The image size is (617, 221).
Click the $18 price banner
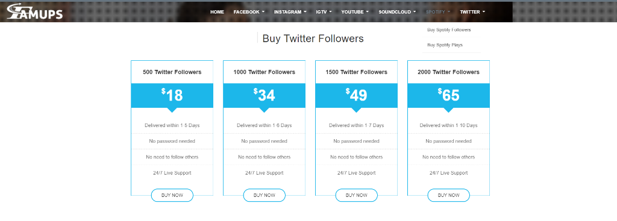(172, 96)
